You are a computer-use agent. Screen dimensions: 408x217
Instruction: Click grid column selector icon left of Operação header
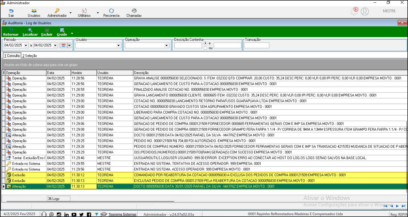point(3,73)
